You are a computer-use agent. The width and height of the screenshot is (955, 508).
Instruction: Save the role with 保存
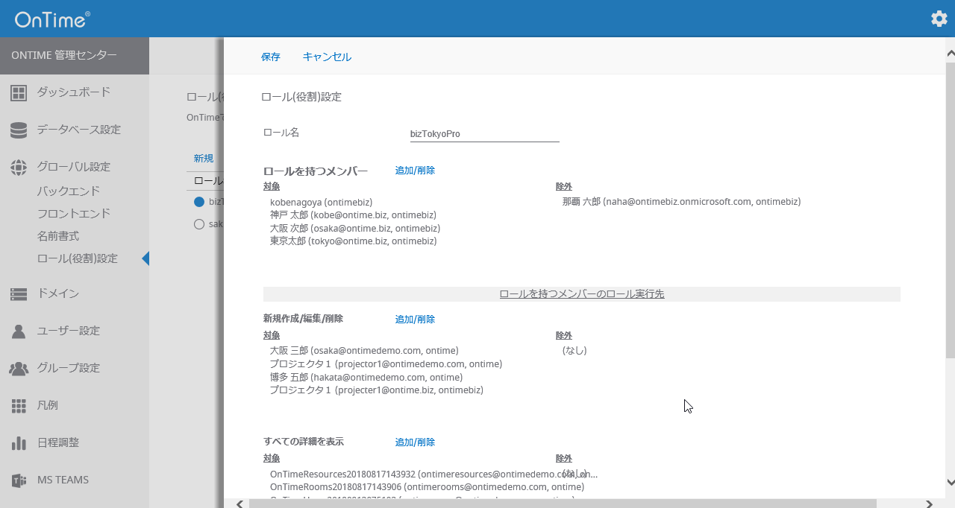point(270,57)
